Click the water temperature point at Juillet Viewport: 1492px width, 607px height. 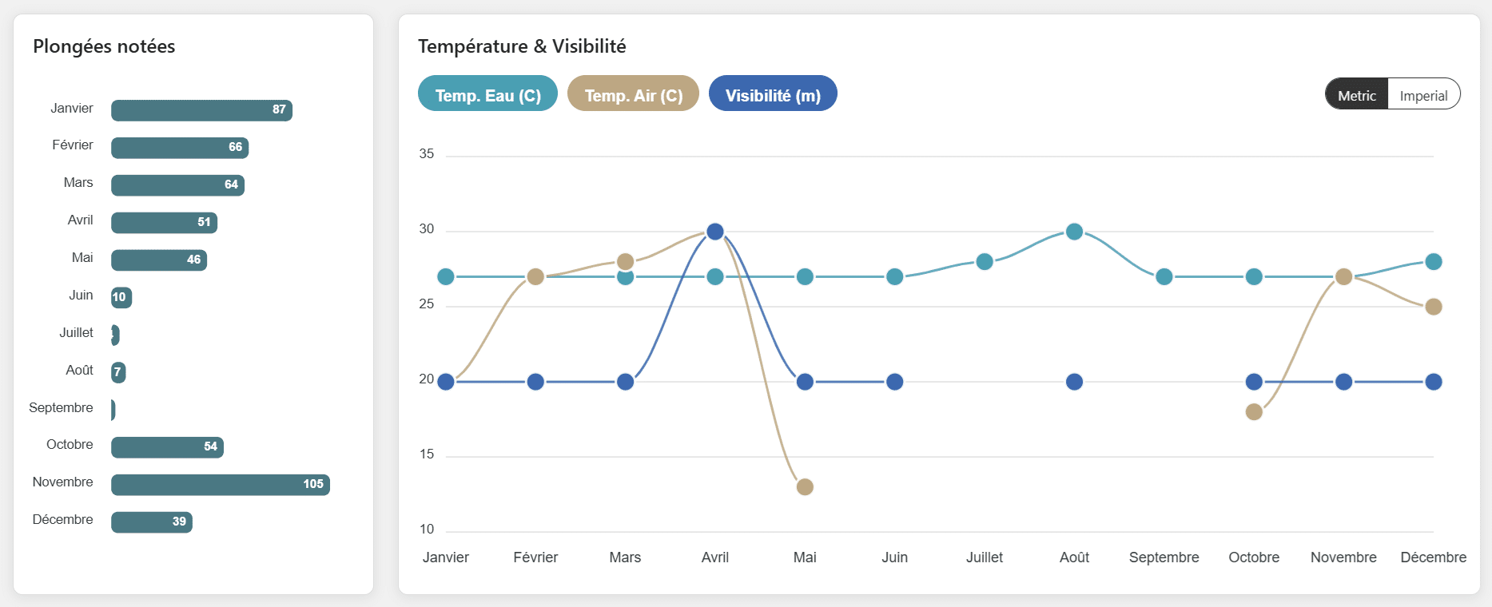click(985, 262)
